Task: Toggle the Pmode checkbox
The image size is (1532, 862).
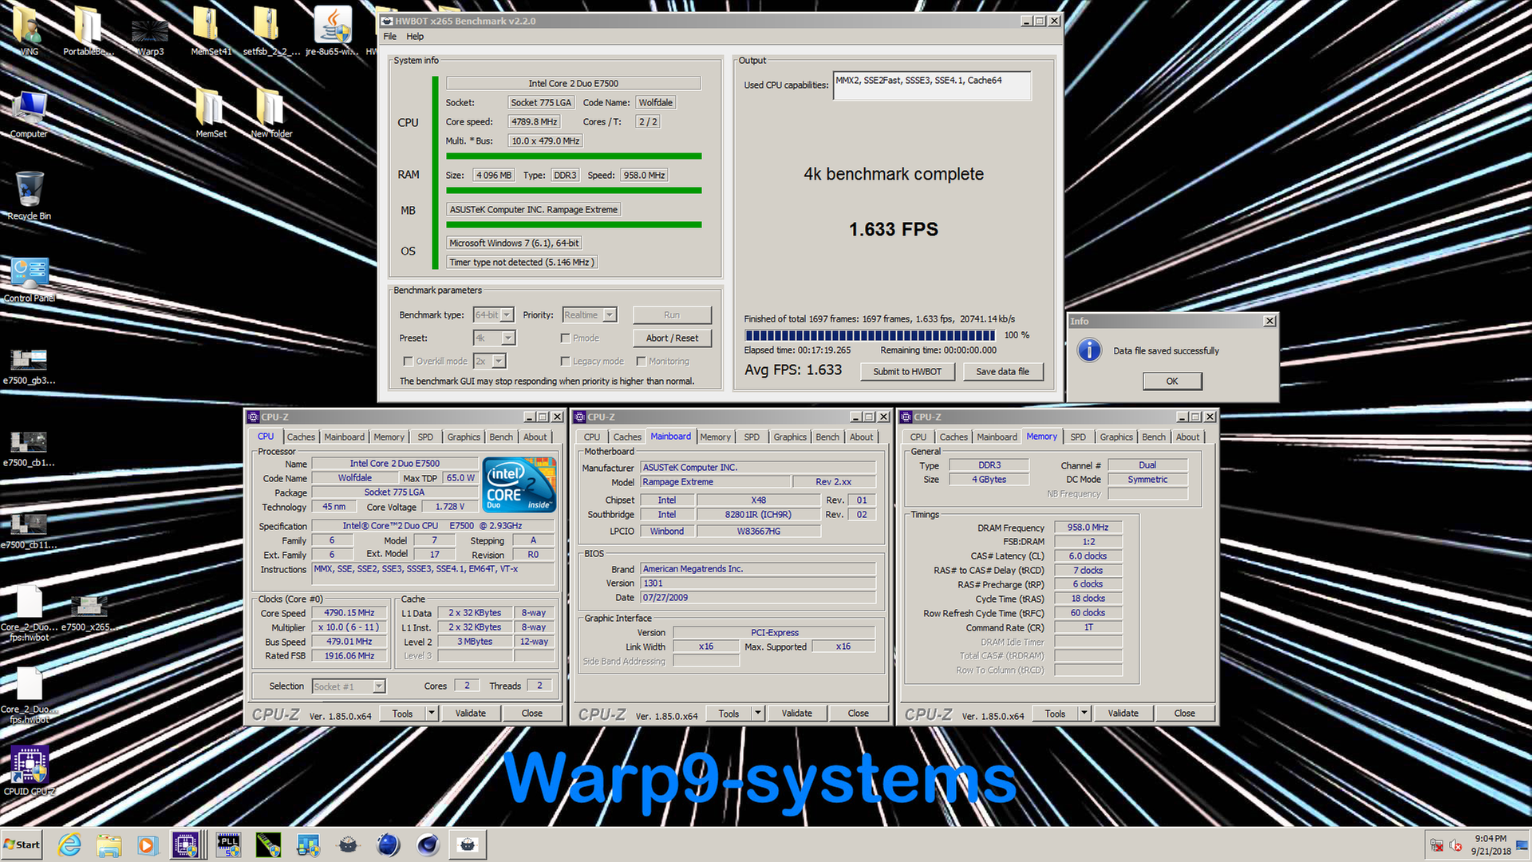Action: click(565, 338)
